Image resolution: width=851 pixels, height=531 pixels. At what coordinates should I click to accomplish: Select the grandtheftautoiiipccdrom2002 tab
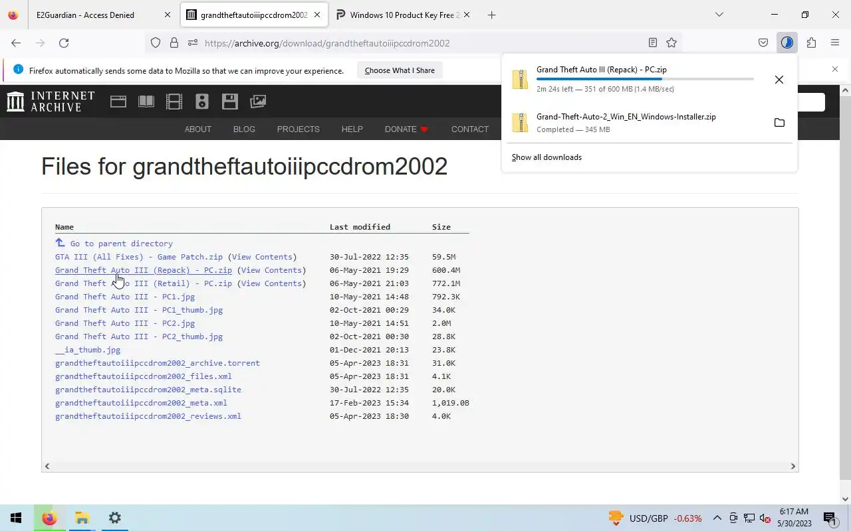254,15
